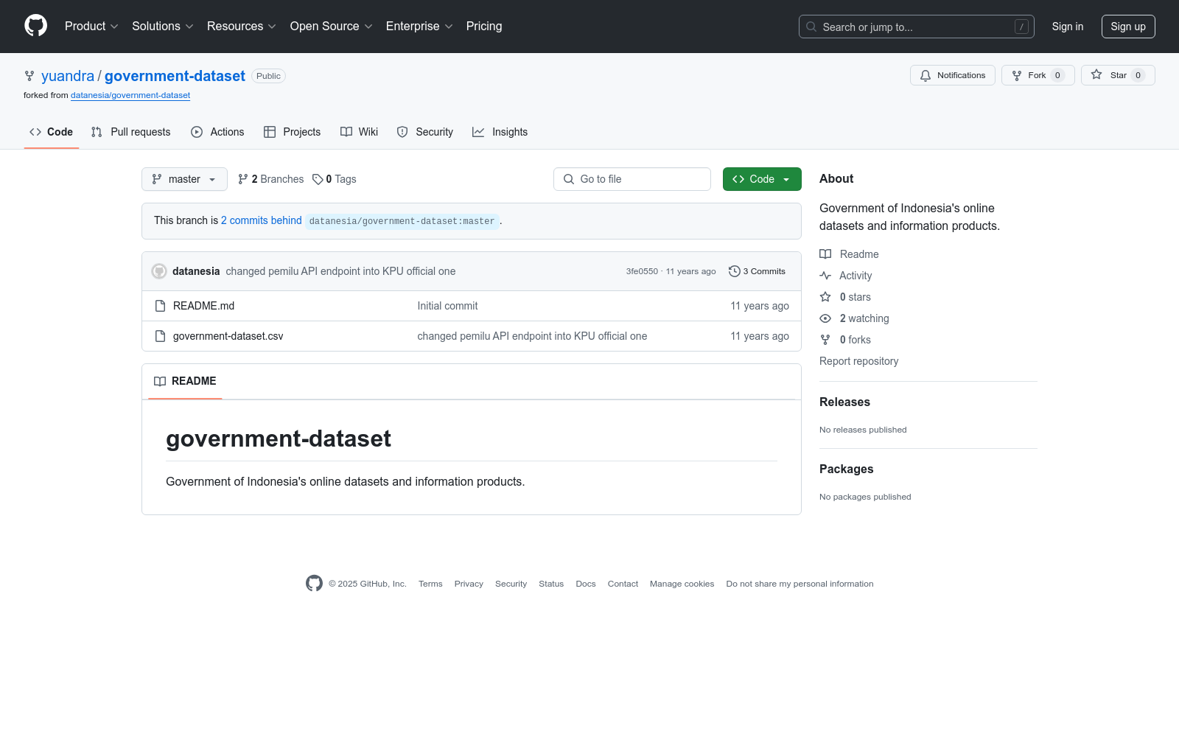Select the README tab in file viewer

185,381
